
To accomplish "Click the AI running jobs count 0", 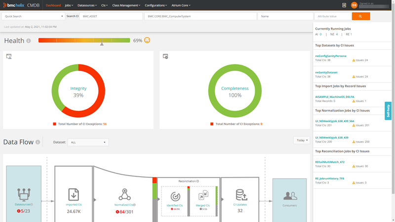I will pos(320,34).
